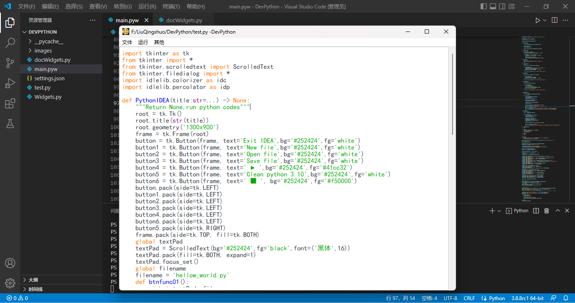This screenshot has width=575, height=303.
Task: Maximize terminal panel with up chevron
Action: [x=557, y=211]
